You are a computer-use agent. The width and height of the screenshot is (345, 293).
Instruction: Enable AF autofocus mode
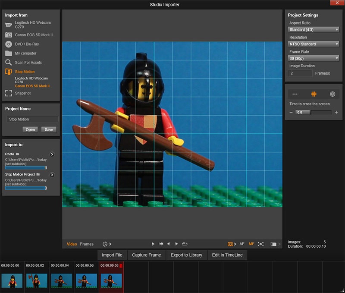tap(242, 244)
